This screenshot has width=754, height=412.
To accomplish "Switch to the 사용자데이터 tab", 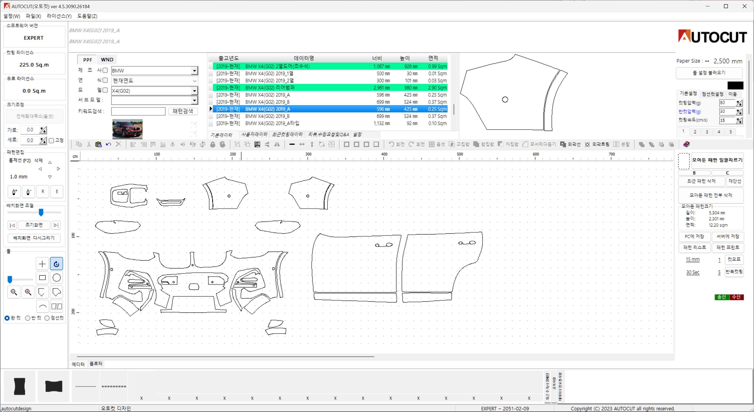I will (254, 135).
